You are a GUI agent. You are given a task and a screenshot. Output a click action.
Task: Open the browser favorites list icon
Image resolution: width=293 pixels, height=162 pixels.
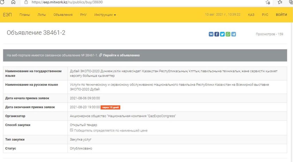coord(280,2)
